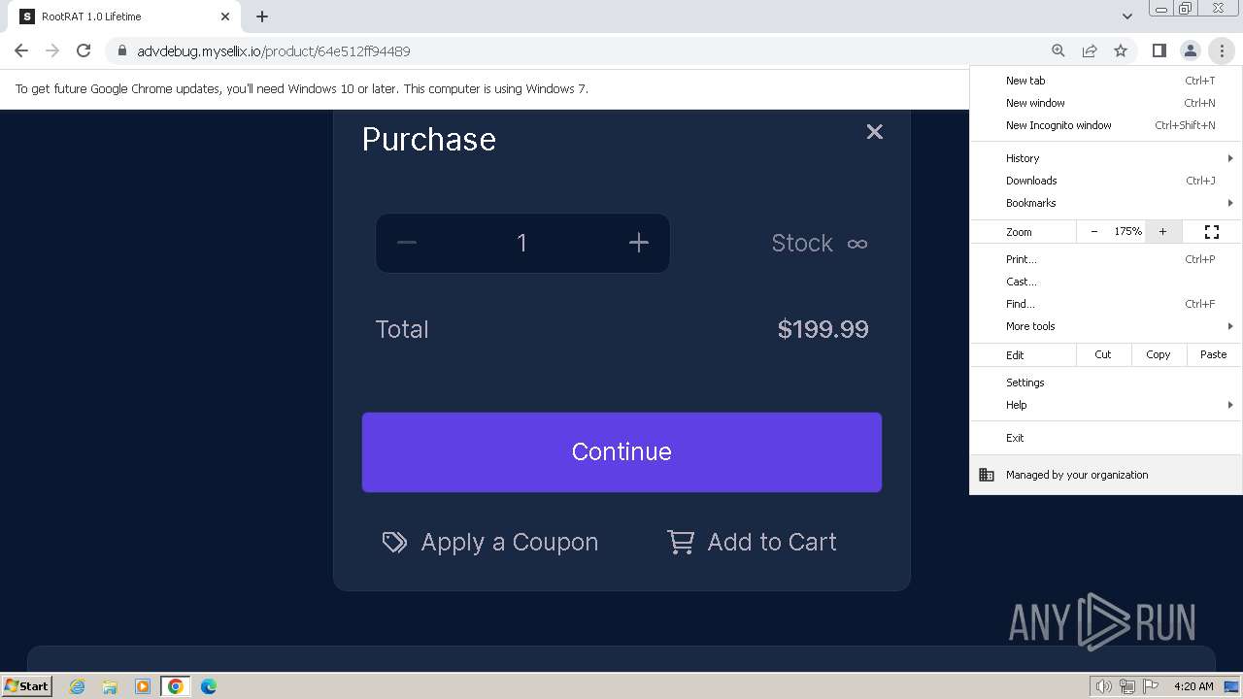Open Internet Explorer from taskbar
Viewport: 1243px width, 699px height.
pos(78,686)
